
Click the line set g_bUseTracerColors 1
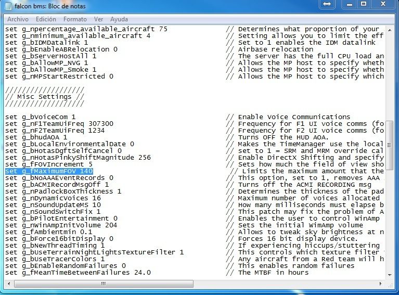point(55,259)
